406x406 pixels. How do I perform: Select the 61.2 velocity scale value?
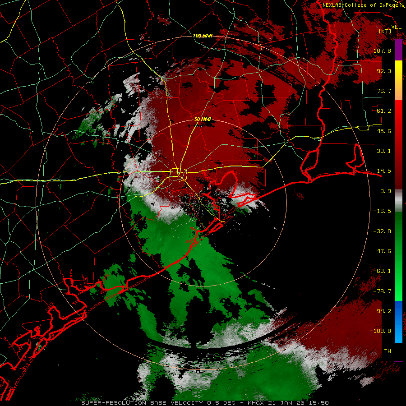384,111
